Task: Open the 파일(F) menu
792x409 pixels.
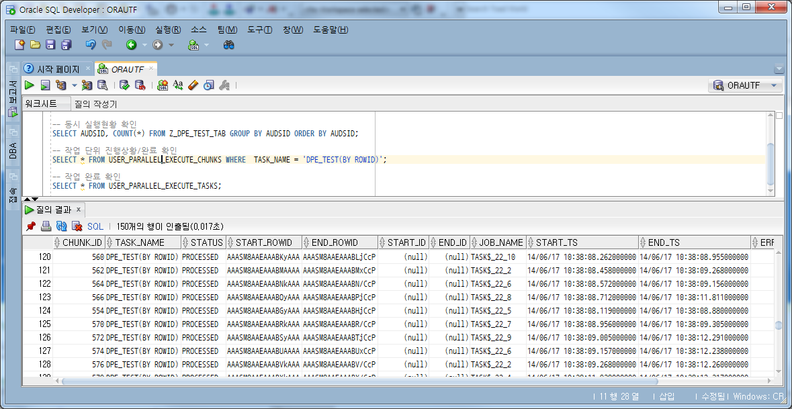Action: point(23,30)
